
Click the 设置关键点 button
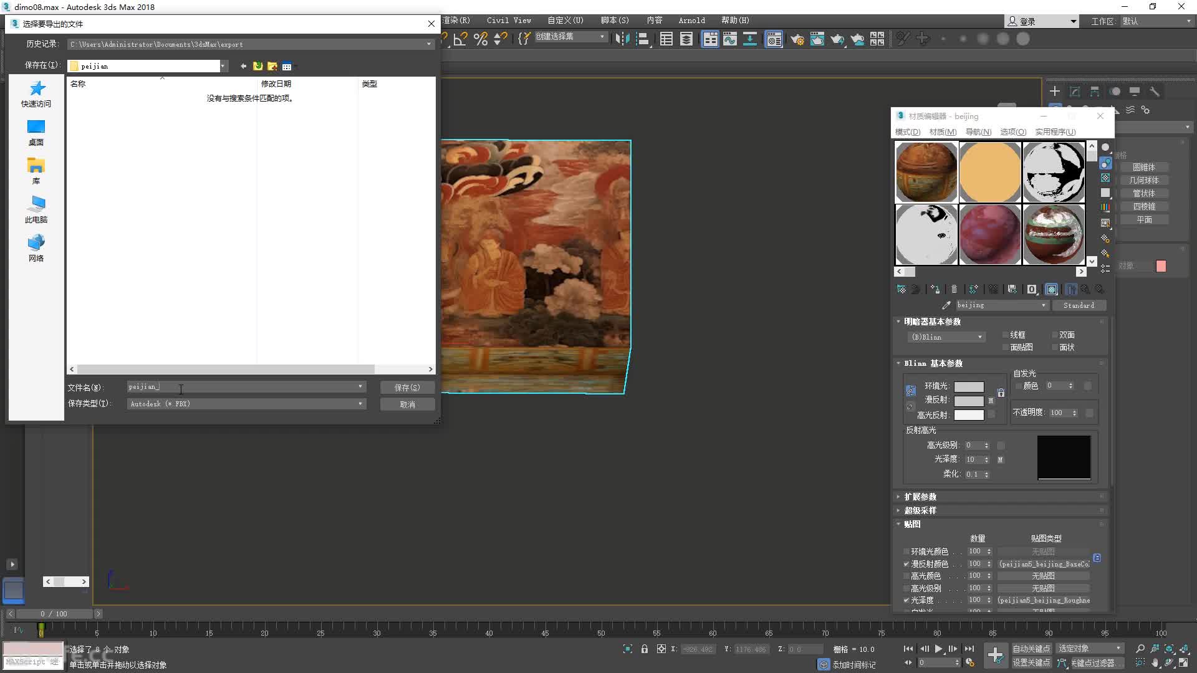[1031, 663]
